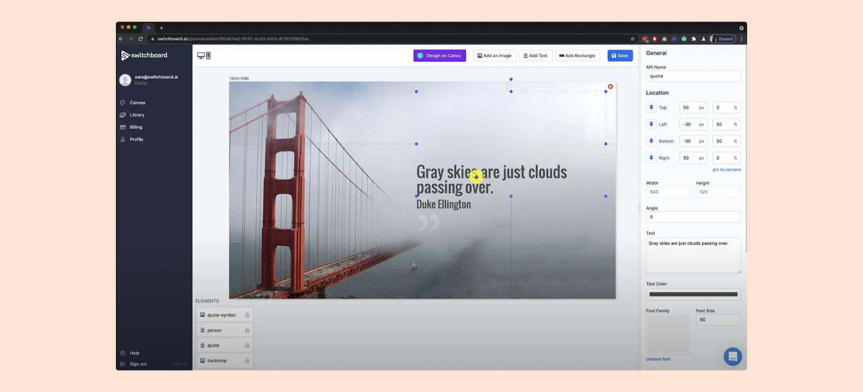Toggle lock on backdrop element
Screen dimensions: 863x392
tap(247, 360)
